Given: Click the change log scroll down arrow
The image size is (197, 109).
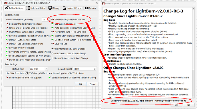Looking at the screenshot, I should click(193, 97).
